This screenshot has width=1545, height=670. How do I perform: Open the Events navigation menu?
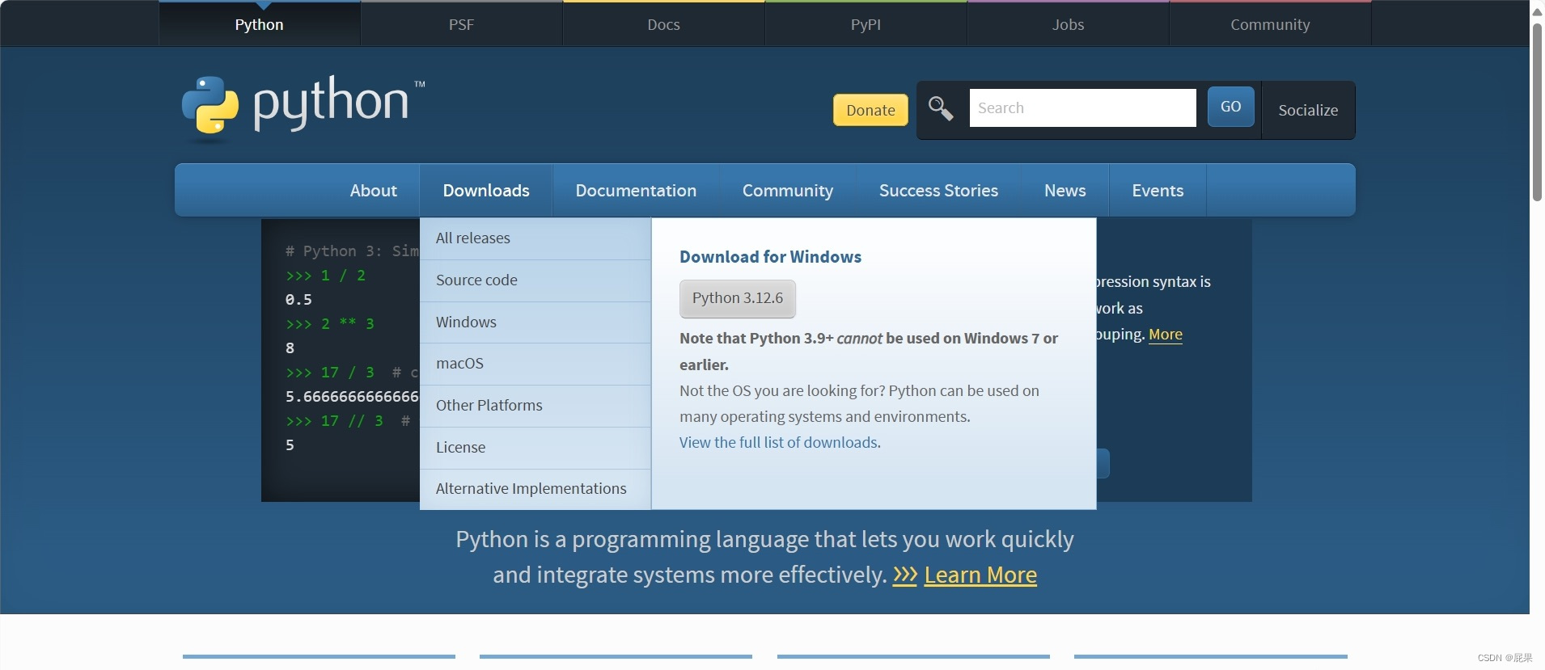coord(1158,191)
